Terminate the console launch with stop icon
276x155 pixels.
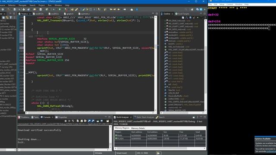coord(66,121)
